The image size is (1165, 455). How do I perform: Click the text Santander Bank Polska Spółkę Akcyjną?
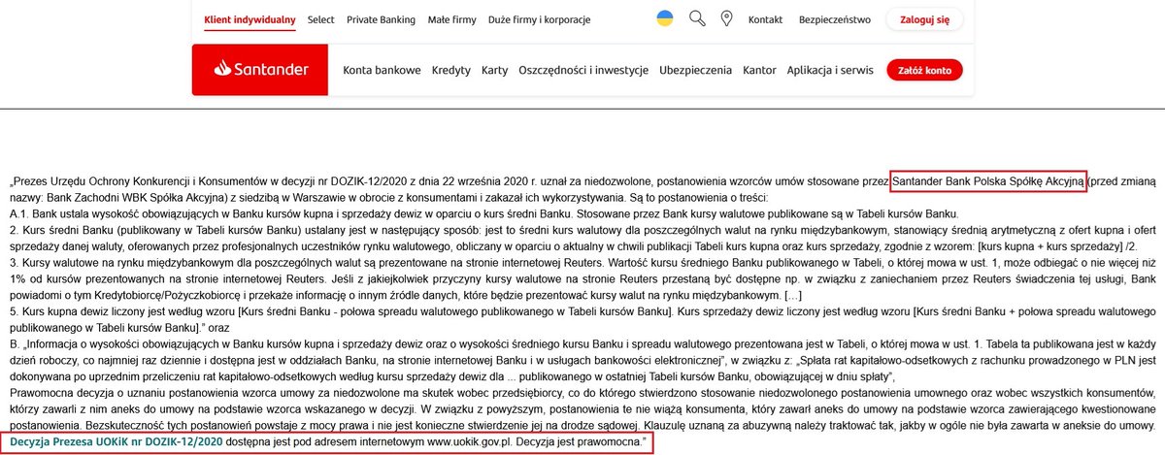tap(988, 180)
